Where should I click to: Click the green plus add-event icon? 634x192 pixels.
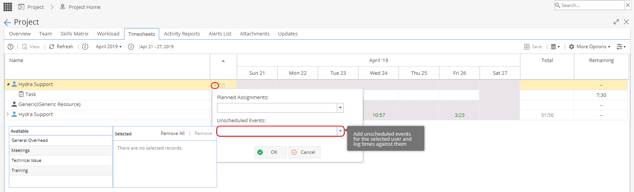pos(215,85)
